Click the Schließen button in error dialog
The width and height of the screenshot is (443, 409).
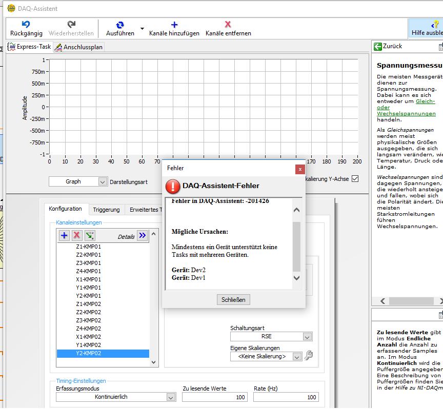pyautogui.click(x=233, y=299)
